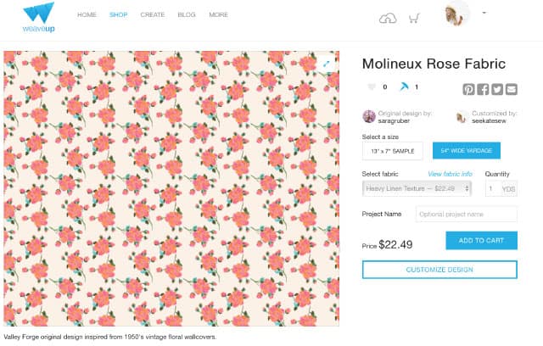This screenshot has height=346, width=543.
Task: Share the fabric by email
Action: (511, 89)
